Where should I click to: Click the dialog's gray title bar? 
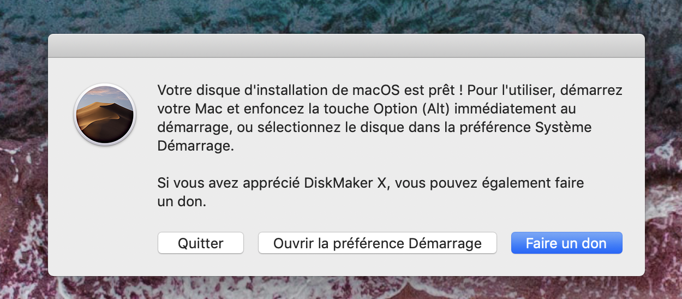click(x=346, y=46)
